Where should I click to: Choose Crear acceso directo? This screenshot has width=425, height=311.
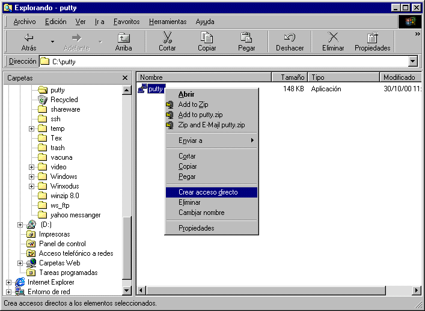click(212, 192)
